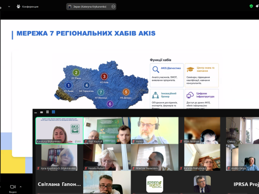Select Henry's video tile
Screen dimensions: 259x194
(x=155, y=131)
